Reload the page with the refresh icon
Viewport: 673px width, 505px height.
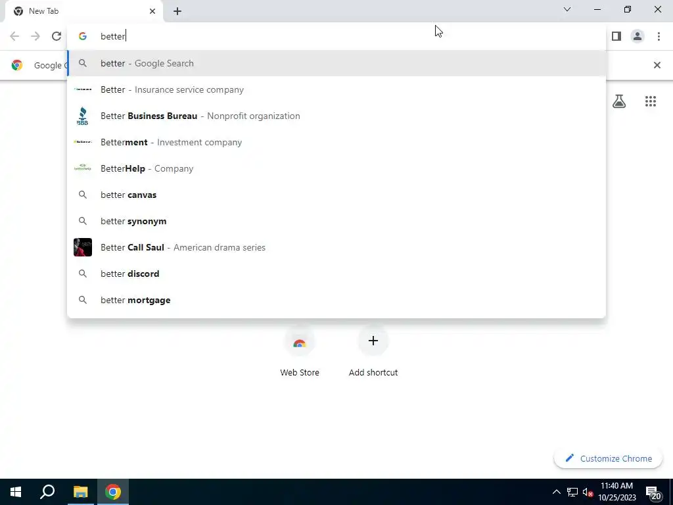tap(57, 36)
